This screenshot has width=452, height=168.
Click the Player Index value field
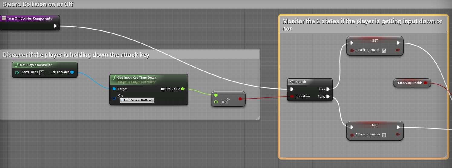(42, 72)
